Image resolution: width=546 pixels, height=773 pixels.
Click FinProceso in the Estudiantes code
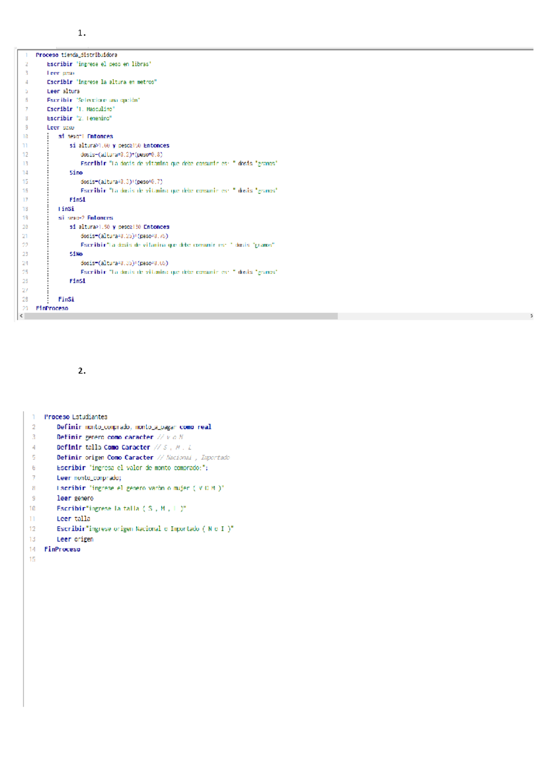[62, 549]
